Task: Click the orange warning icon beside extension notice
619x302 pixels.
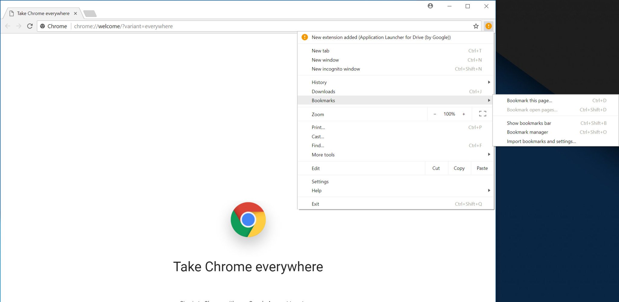Action: pyautogui.click(x=305, y=37)
